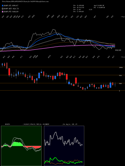The height and width of the screenshot is (166, 125).
Task: Click the large red candle below 1094 line
Action: (x=9, y=72)
